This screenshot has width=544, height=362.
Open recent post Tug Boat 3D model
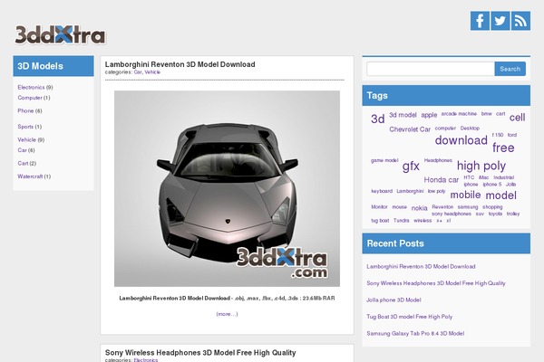(410, 317)
